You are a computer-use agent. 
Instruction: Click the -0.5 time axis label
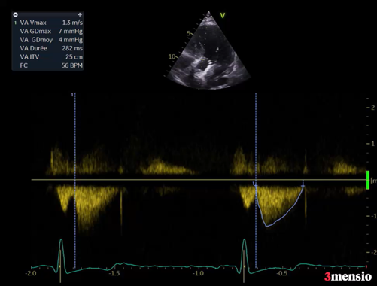coord(281,273)
